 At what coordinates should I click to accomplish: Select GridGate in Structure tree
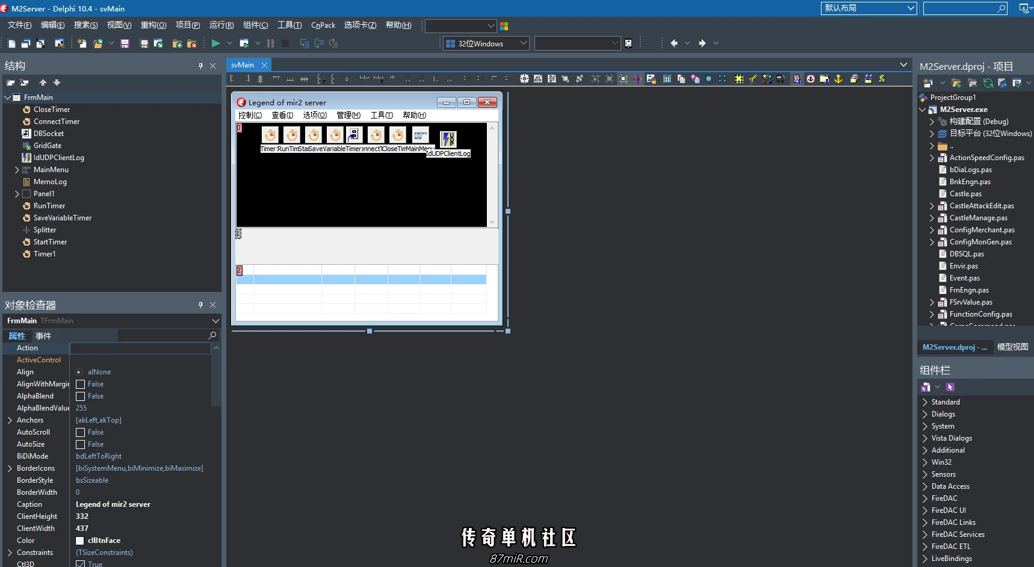[x=48, y=146]
